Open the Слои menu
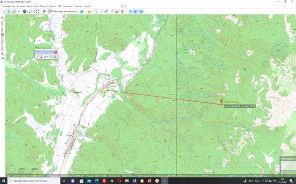This screenshot has width=296, height=184. pyautogui.click(x=36, y=6)
